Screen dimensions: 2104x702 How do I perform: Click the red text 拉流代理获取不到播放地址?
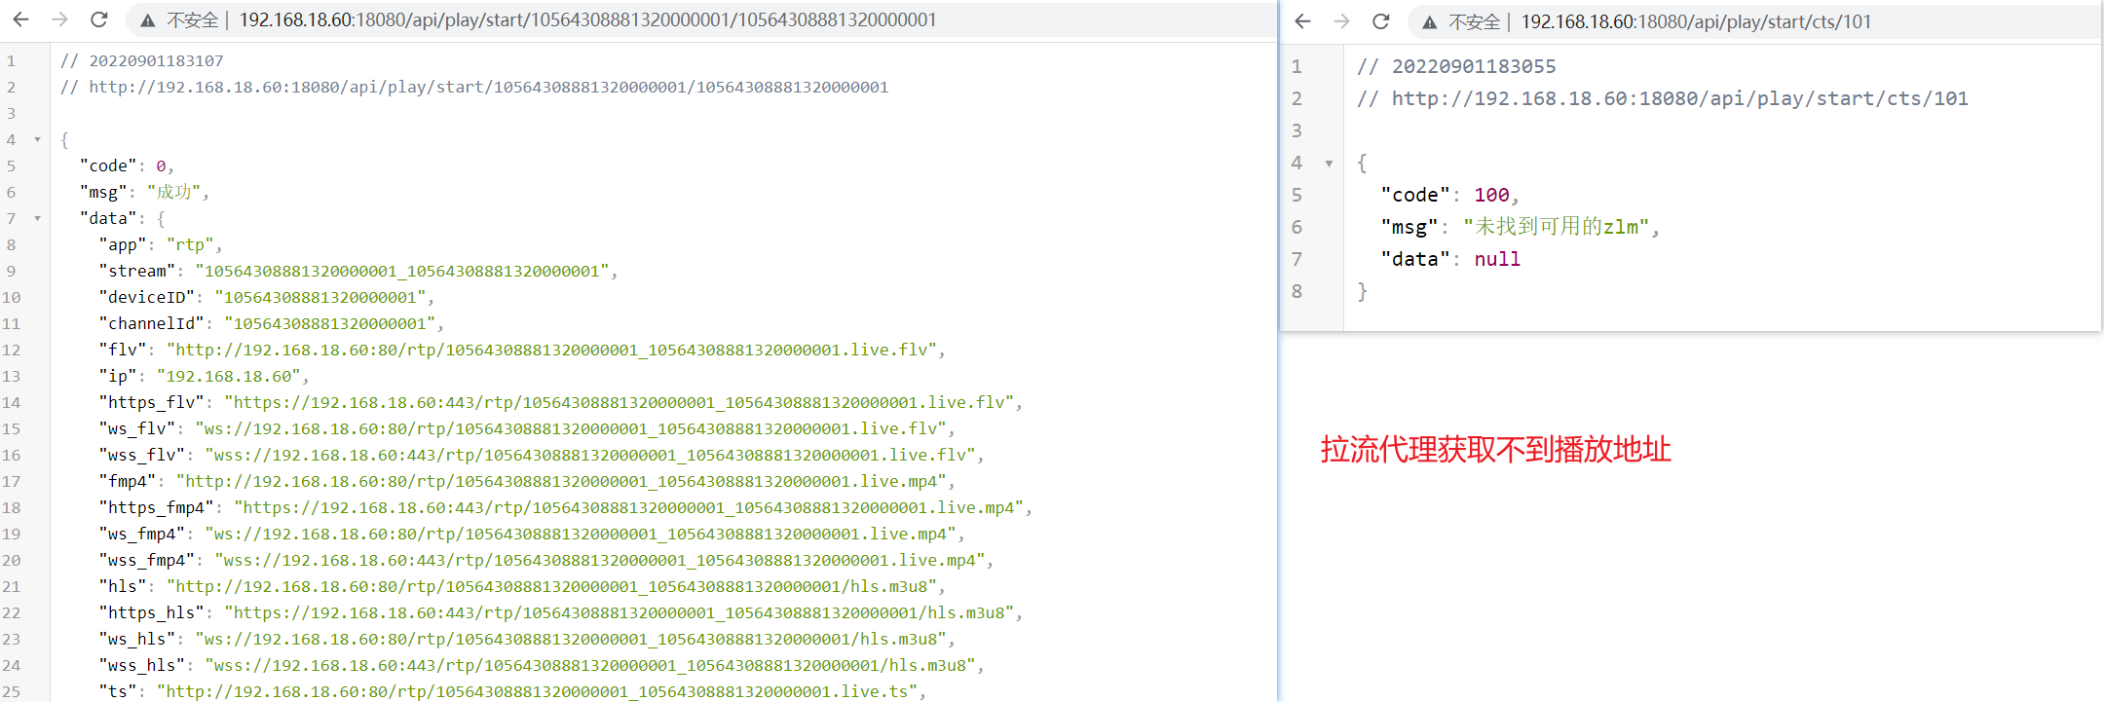click(1495, 450)
